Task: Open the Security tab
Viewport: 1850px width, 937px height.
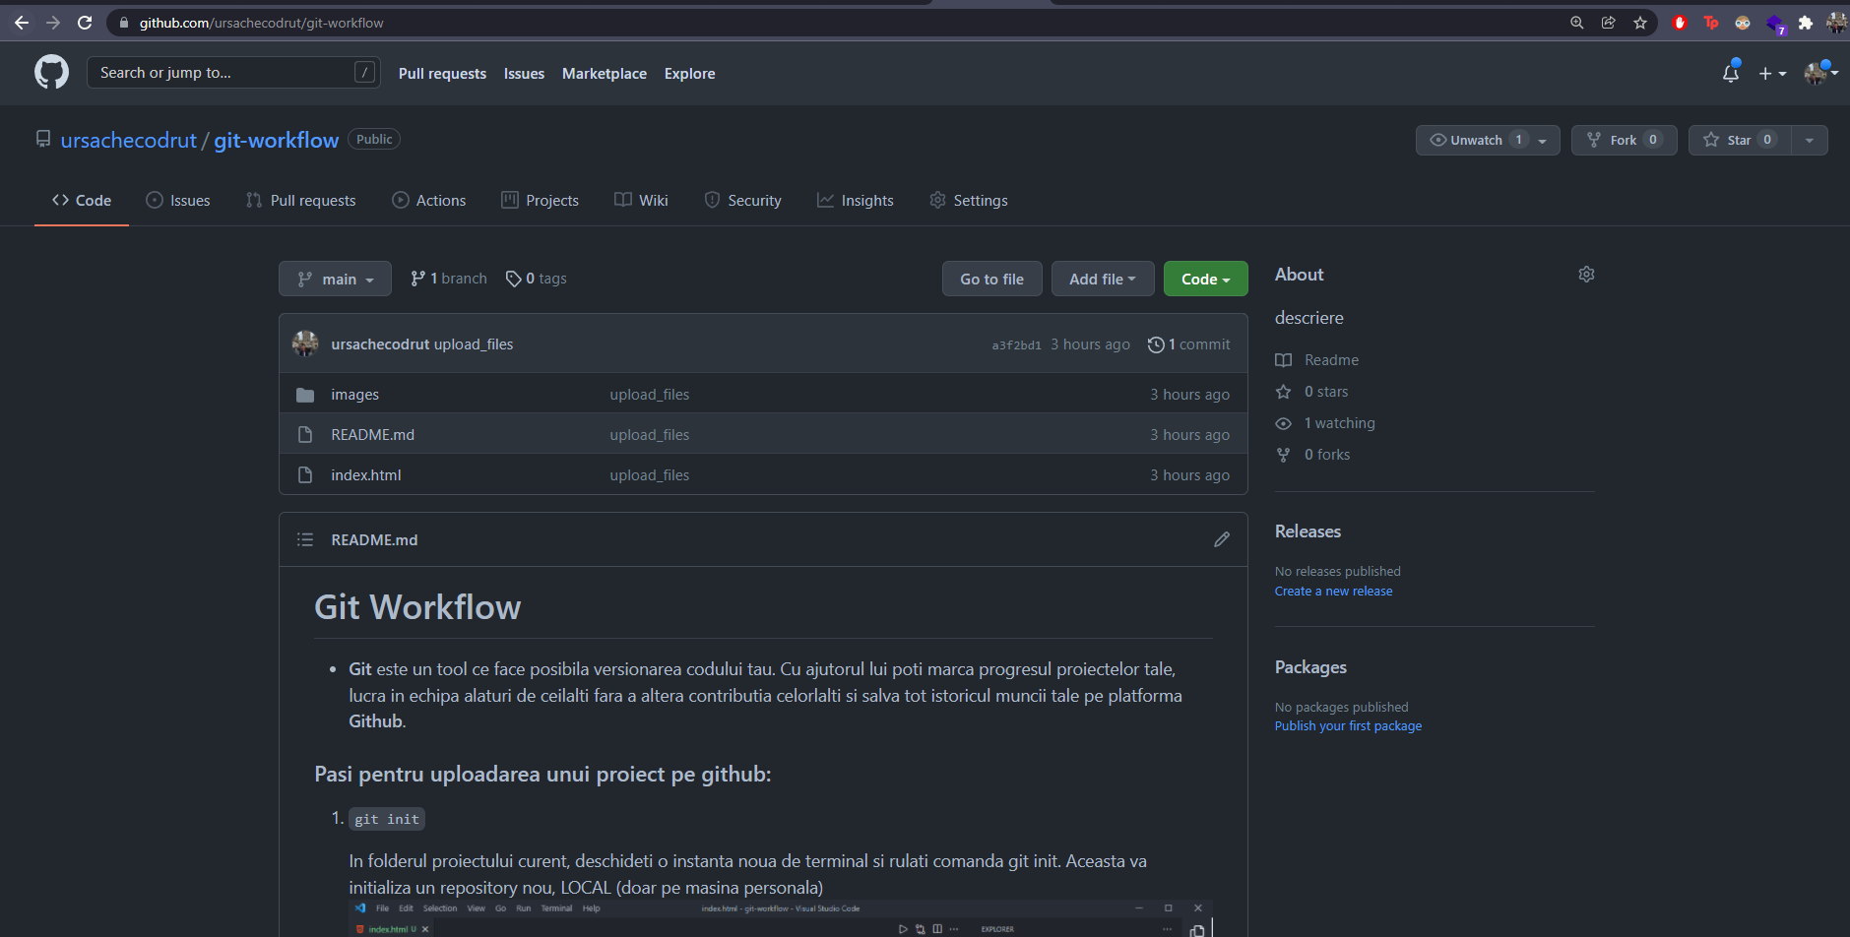Action: point(743,201)
